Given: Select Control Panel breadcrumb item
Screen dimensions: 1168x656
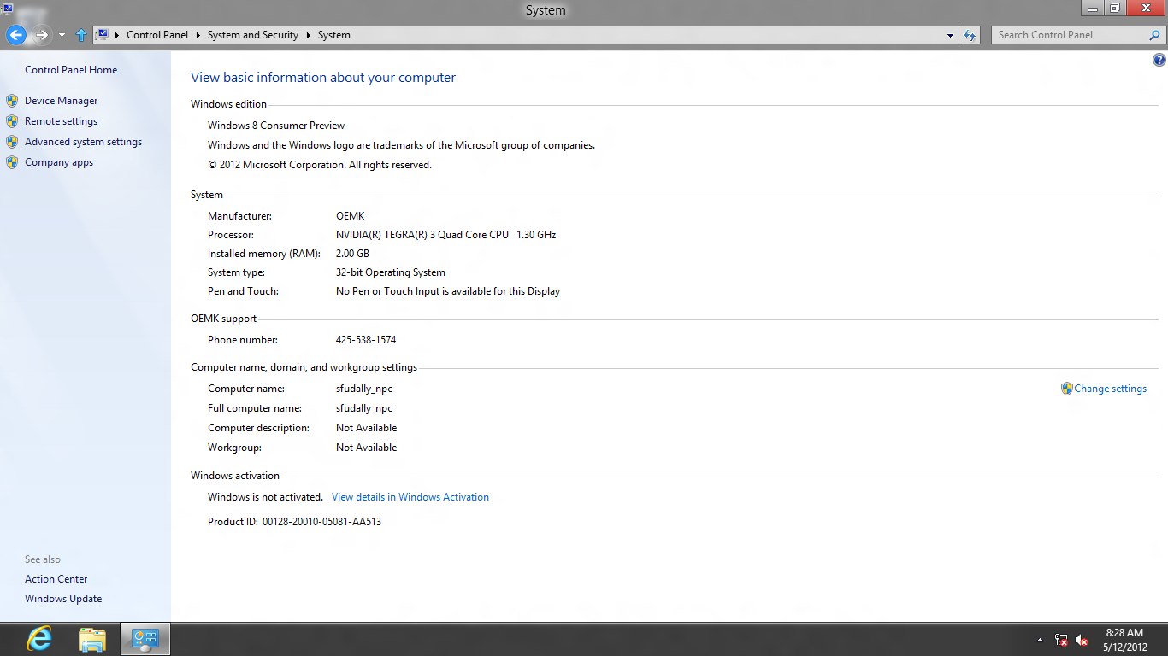Looking at the screenshot, I should pos(157,35).
